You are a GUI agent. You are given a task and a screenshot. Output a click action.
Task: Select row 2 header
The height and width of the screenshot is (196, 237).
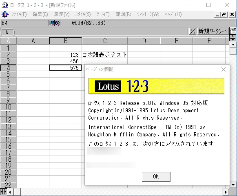[x=8, y=55]
